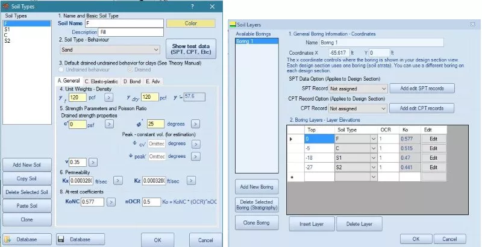Click Insert Layer button
Image resolution: width=482 pixels, height=247 pixels.
(311, 224)
